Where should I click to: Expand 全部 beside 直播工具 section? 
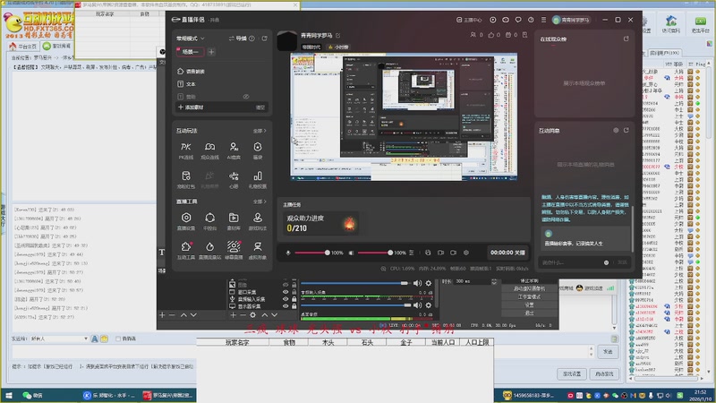click(x=260, y=201)
